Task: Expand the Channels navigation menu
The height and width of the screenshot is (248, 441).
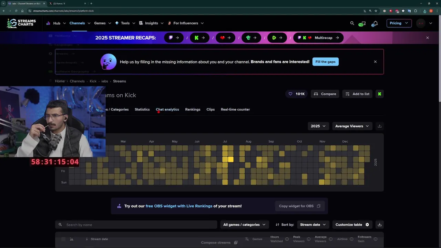Action: coord(80,23)
